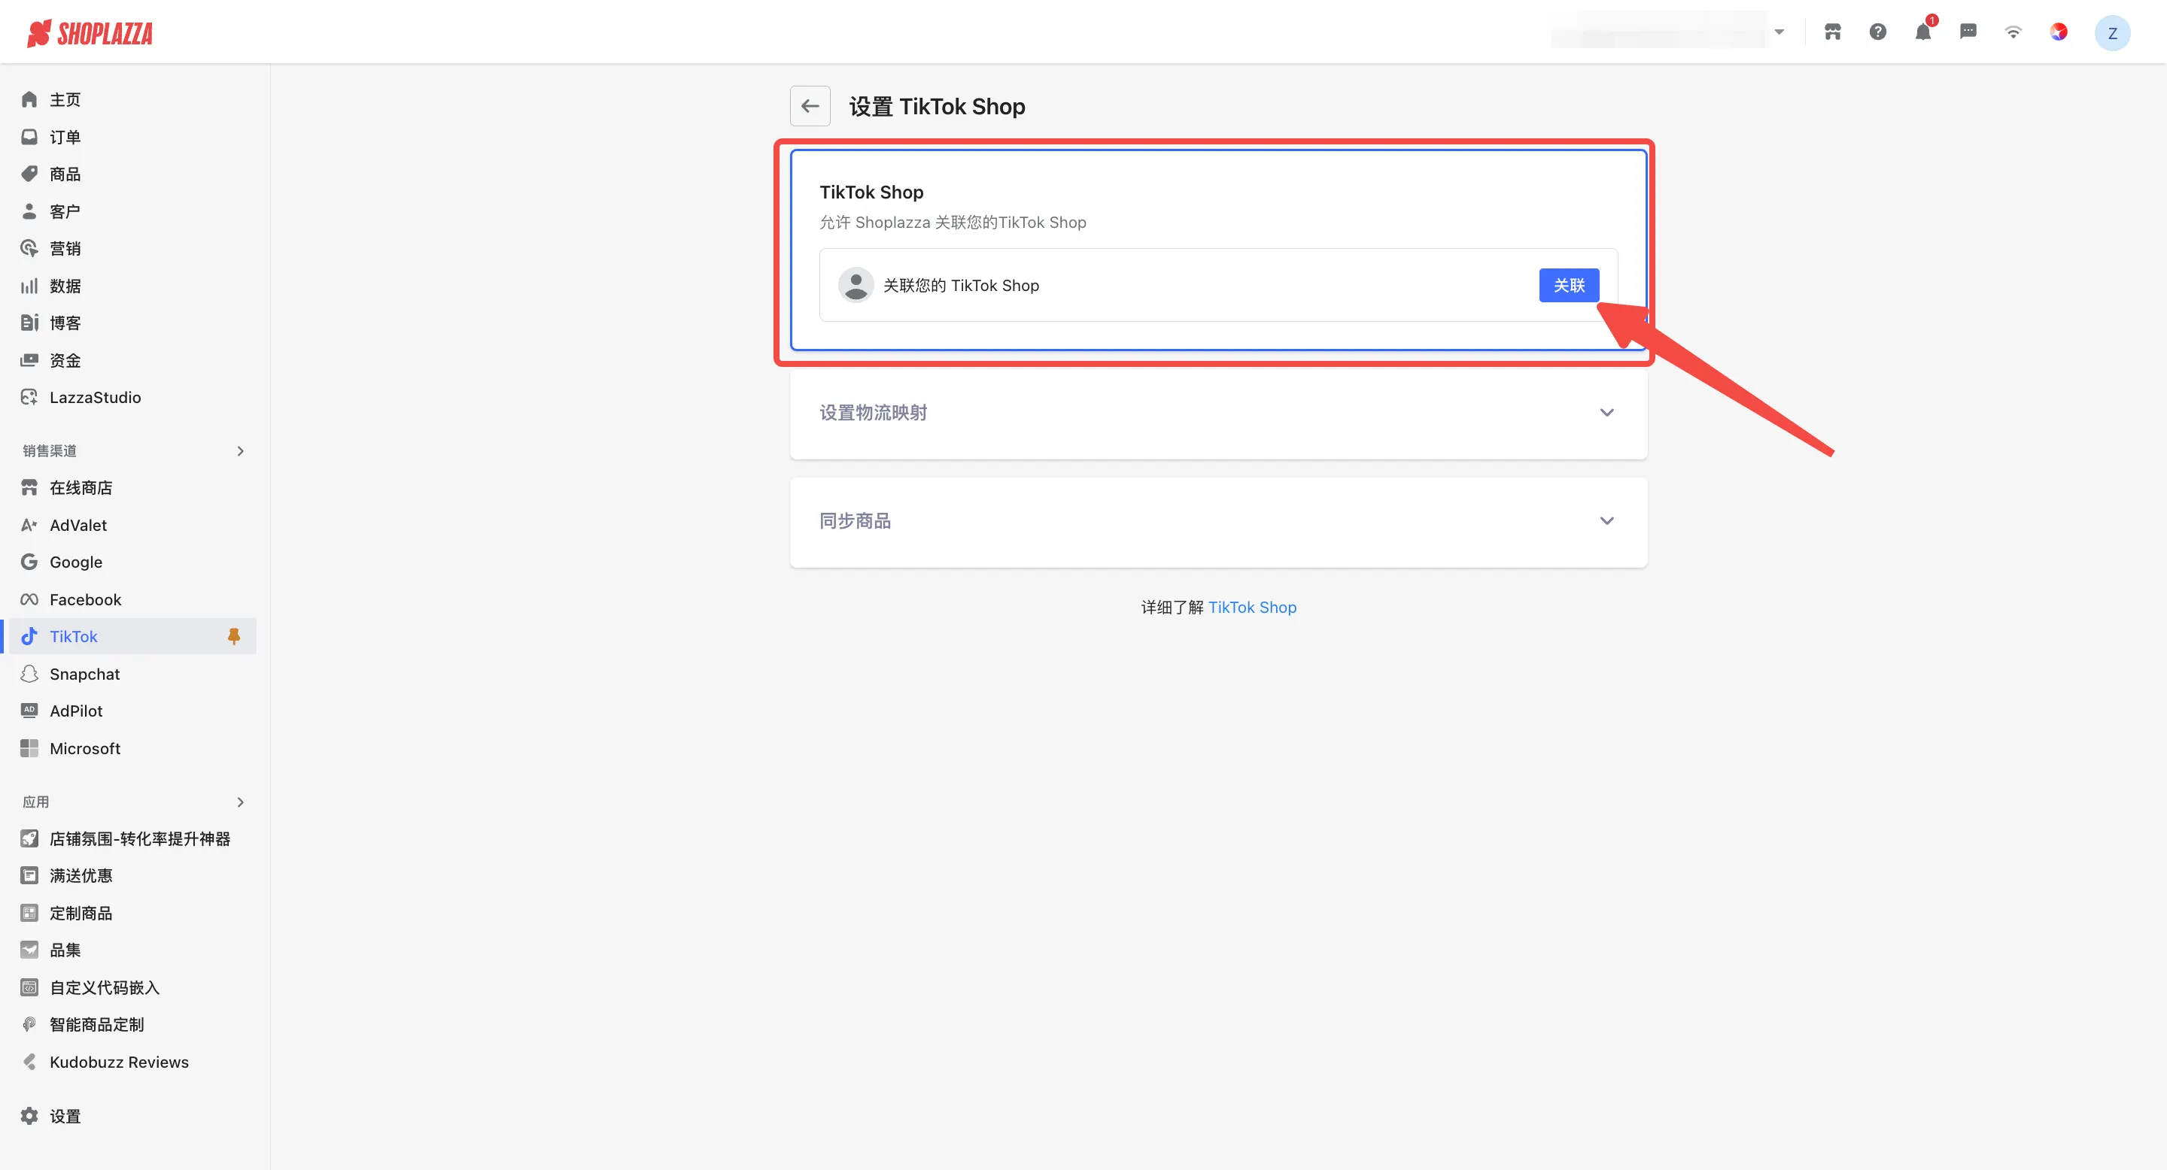Click the 智能商品定制 app icon
This screenshot has width=2167, height=1170.
[x=29, y=1025]
